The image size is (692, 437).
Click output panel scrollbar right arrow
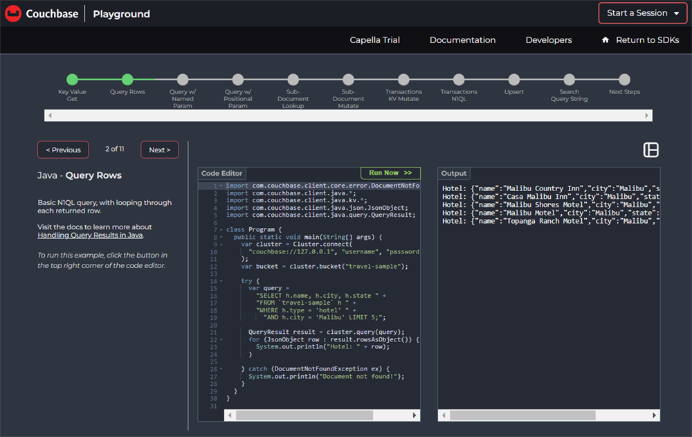pyautogui.click(x=654, y=416)
